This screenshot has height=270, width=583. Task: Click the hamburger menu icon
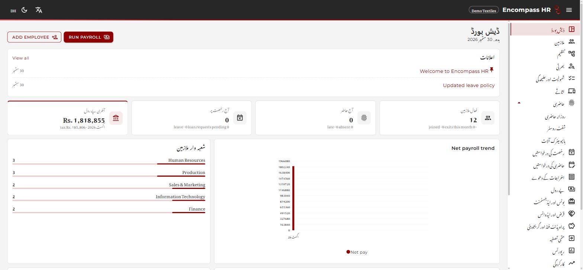pos(569,10)
